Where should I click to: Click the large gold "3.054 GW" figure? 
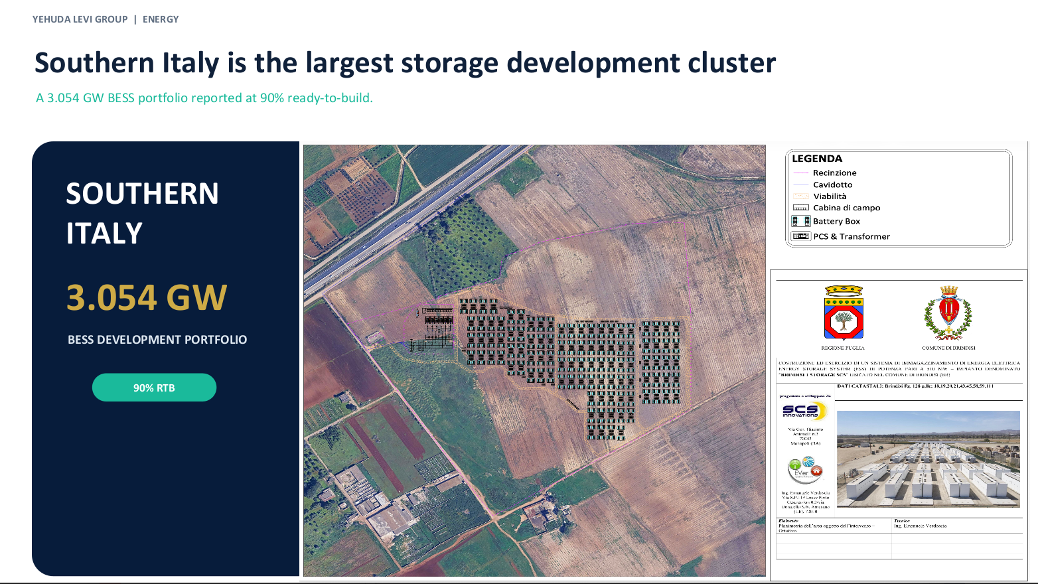pos(147,297)
